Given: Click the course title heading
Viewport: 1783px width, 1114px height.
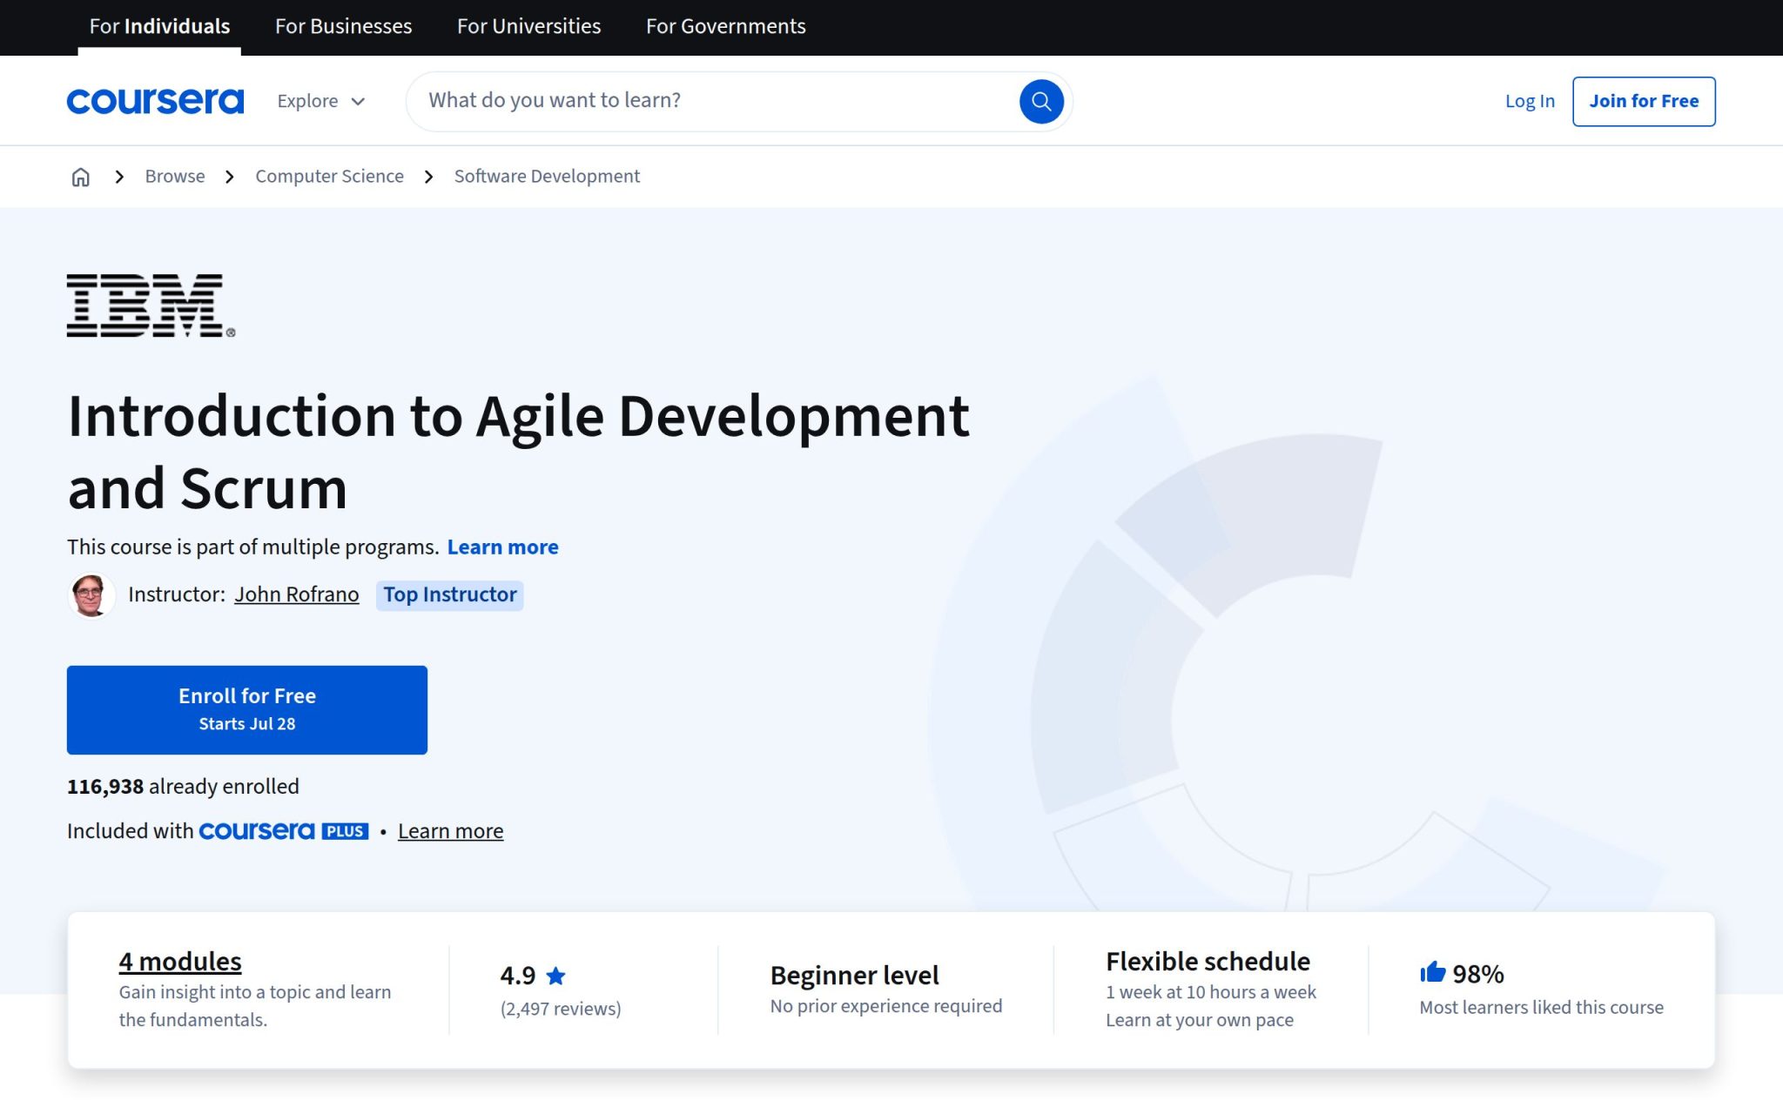Looking at the screenshot, I should (519, 452).
